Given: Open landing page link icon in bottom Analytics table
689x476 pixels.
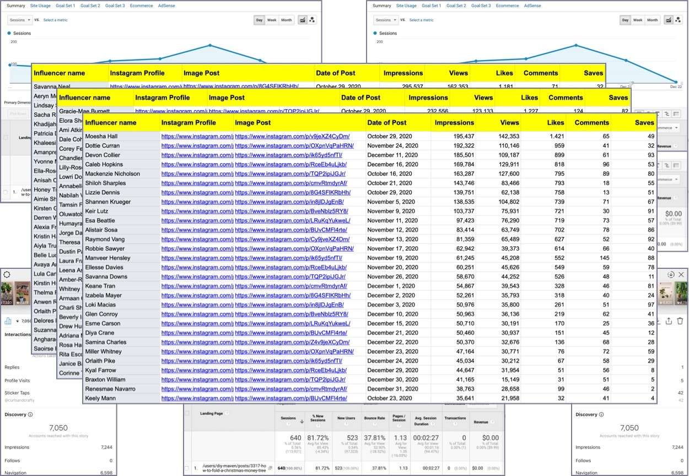Looking at the screenshot, I should 270,468.
